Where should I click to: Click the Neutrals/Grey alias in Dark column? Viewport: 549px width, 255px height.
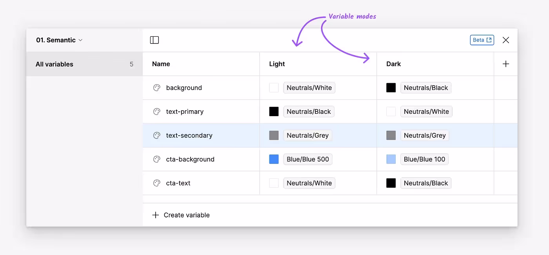pos(425,135)
